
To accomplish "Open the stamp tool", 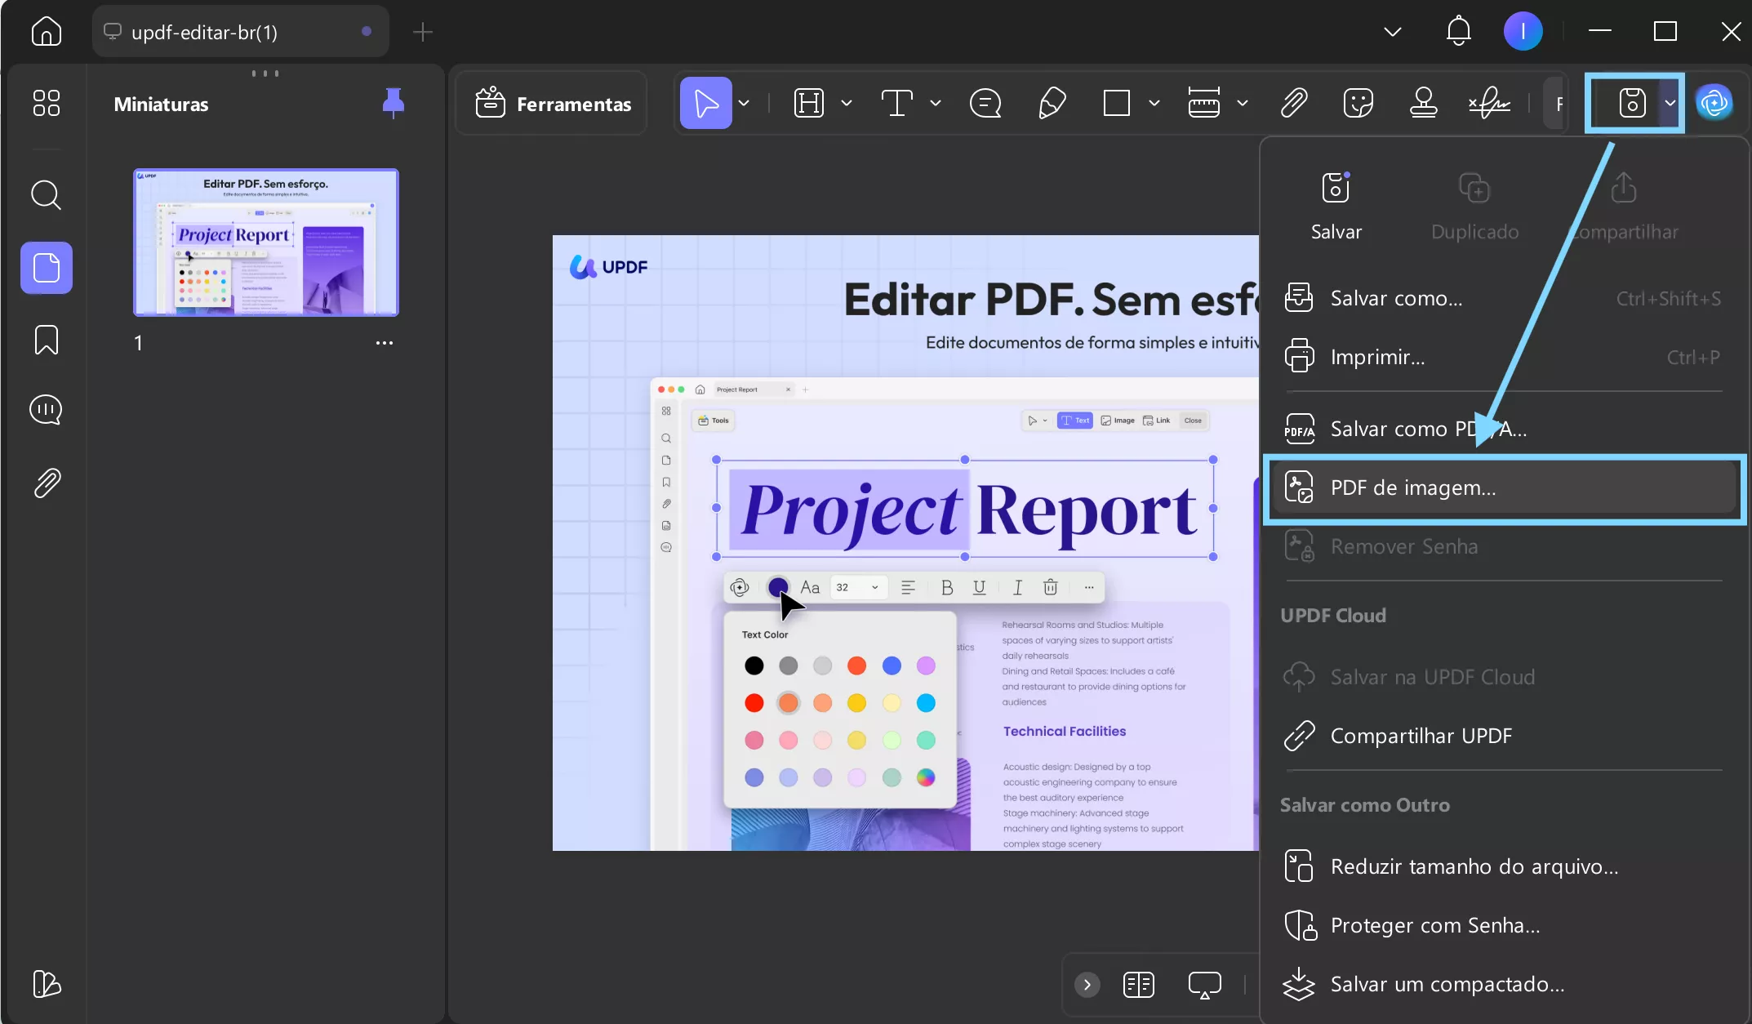I will coord(1424,103).
